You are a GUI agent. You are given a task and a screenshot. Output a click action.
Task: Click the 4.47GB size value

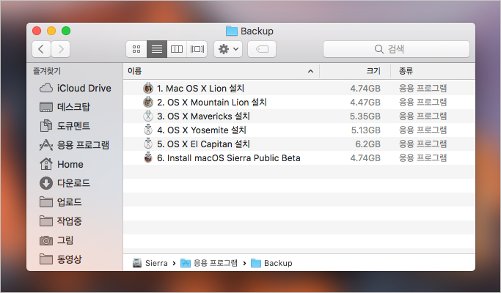[x=365, y=102]
